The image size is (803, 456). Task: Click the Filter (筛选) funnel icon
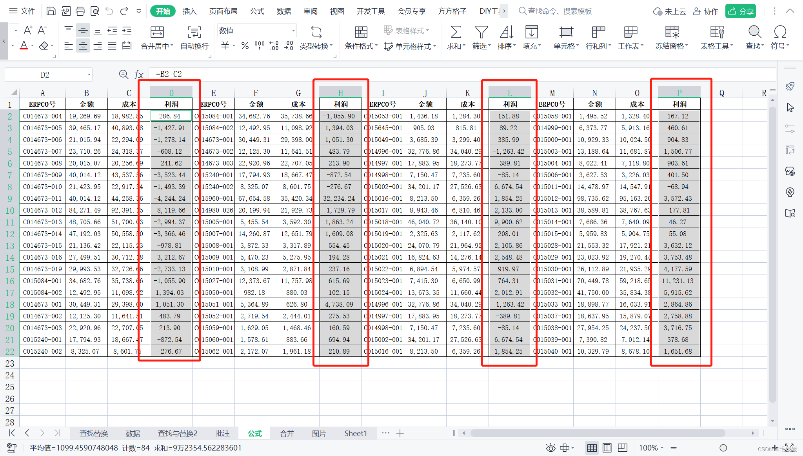[481, 32]
